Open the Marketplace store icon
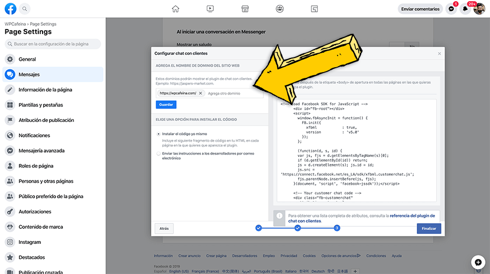 pyautogui.click(x=245, y=9)
